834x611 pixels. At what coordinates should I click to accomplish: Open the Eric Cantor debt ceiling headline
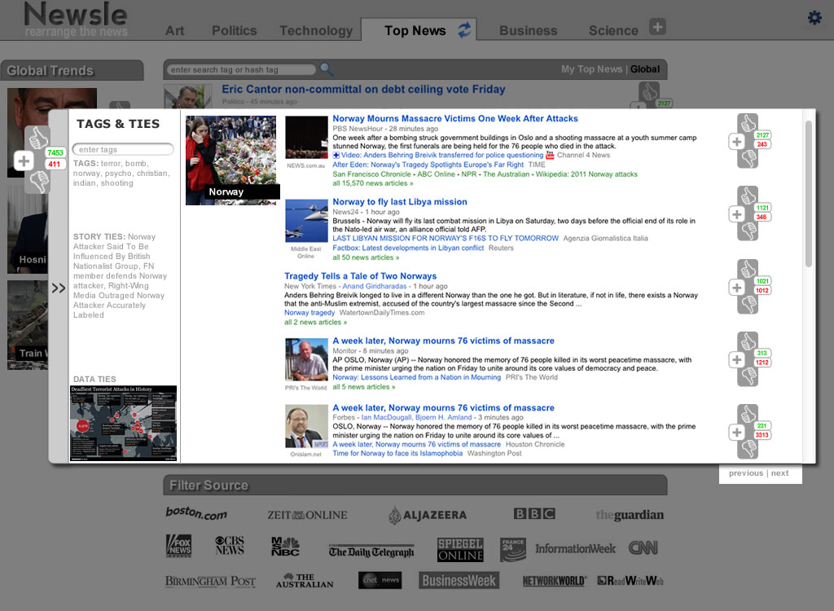[363, 90]
